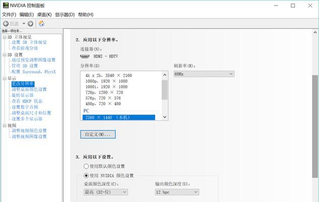The width and height of the screenshot is (319, 202).
Task: Open the Back history dropdown arrow
Action: [24, 24]
